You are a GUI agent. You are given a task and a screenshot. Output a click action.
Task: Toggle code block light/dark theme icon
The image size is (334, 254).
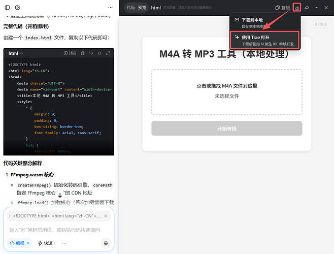click(99, 53)
